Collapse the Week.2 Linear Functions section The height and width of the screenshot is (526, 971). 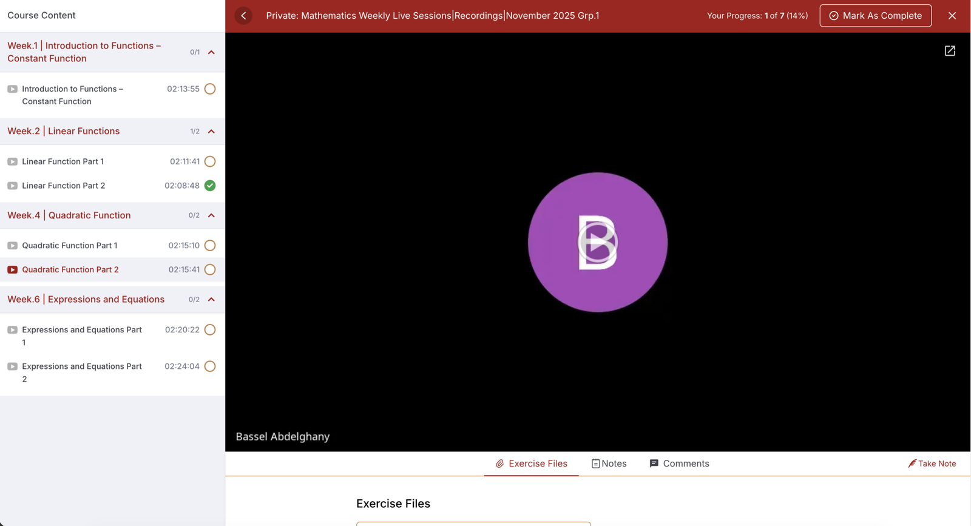tap(211, 132)
